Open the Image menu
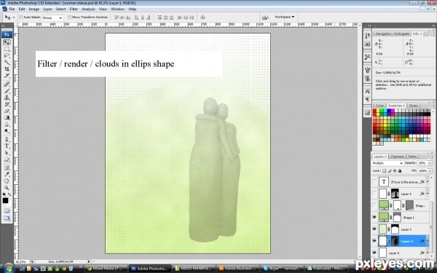 coord(34,9)
